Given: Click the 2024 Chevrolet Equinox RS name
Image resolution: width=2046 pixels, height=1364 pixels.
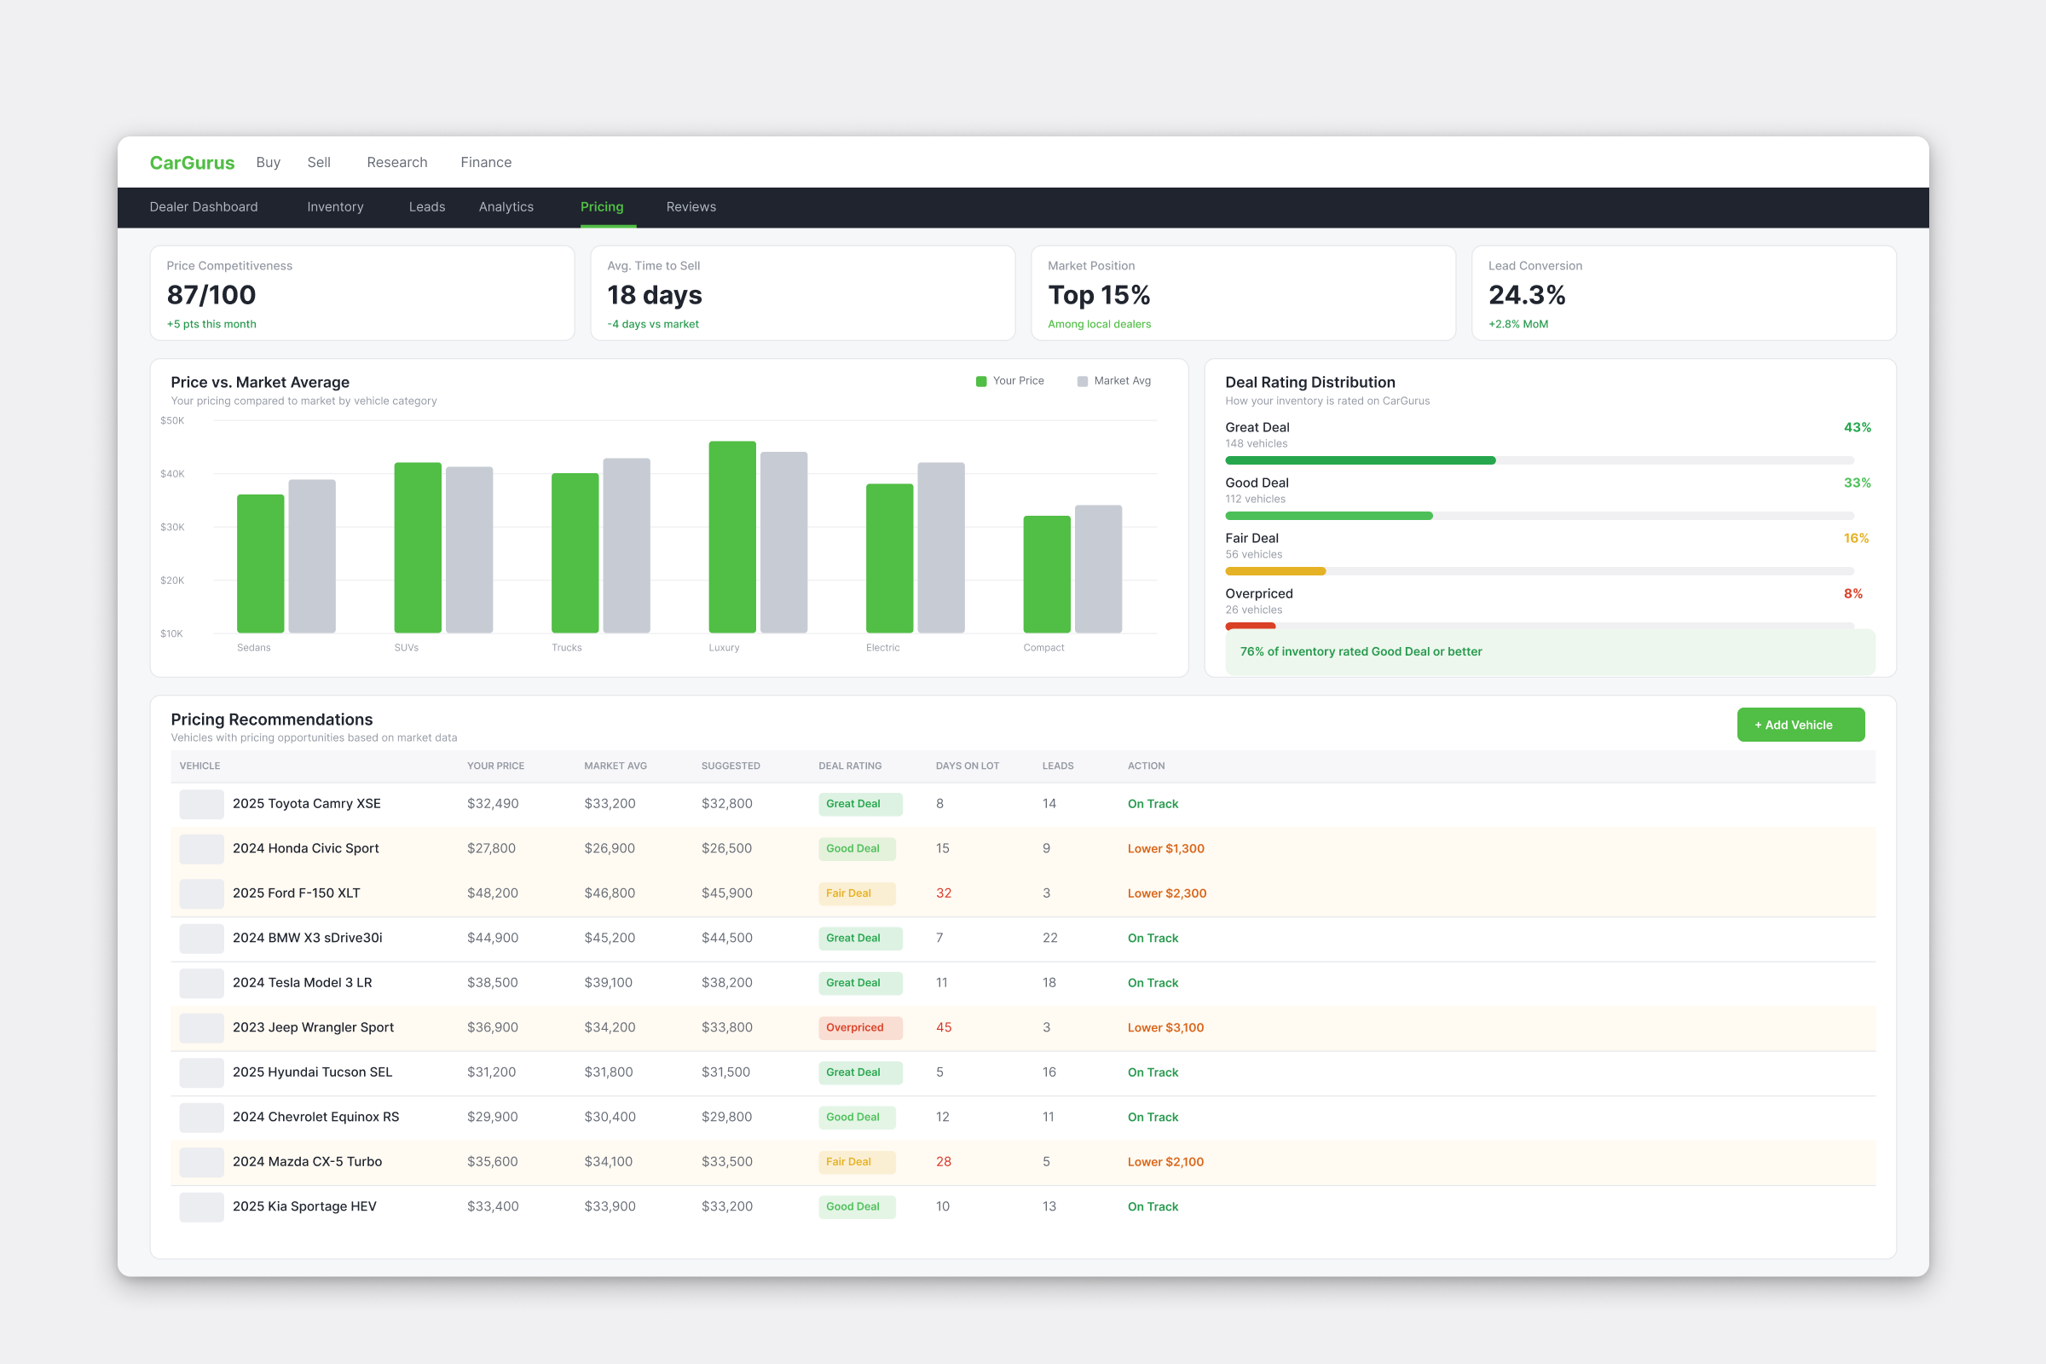Looking at the screenshot, I should tap(315, 1118).
